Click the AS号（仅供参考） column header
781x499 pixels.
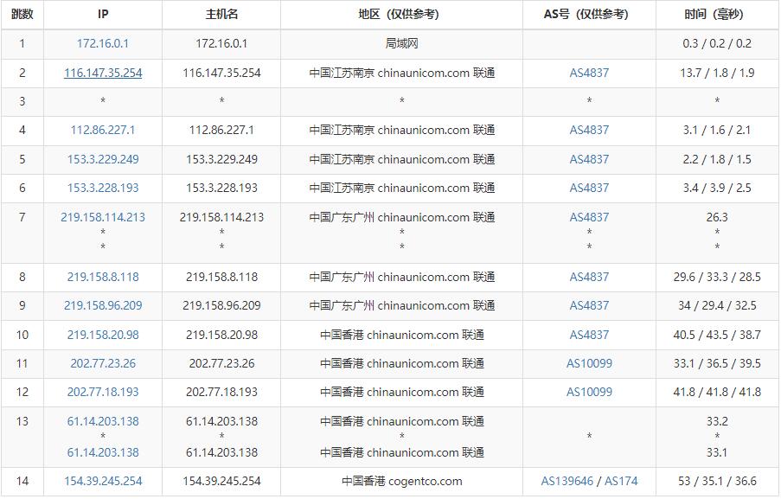pos(589,15)
